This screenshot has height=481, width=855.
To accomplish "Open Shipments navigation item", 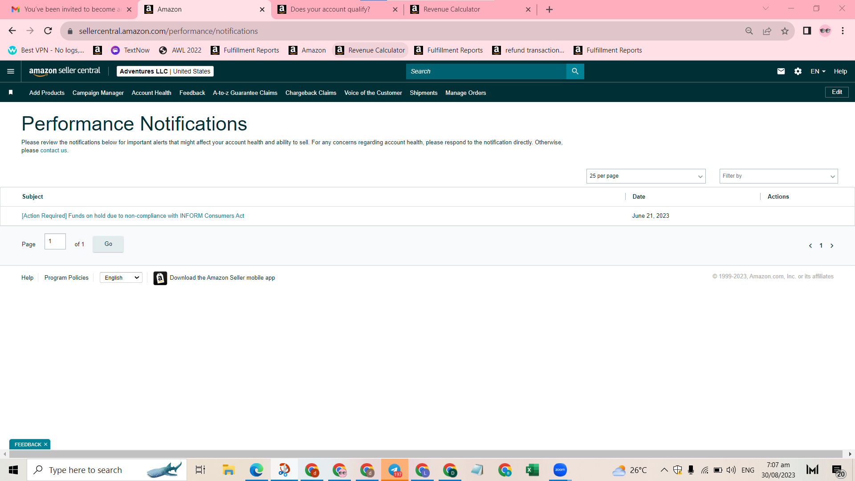I will pyautogui.click(x=423, y=93).
